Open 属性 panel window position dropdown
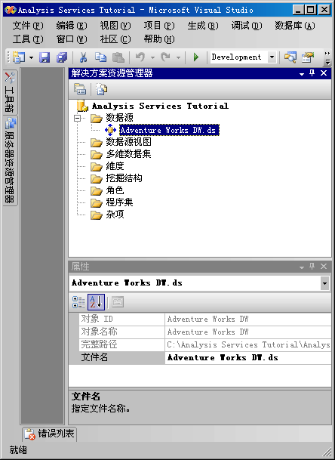The height and width of the screenshot is (460, 335). coord(302,267)
